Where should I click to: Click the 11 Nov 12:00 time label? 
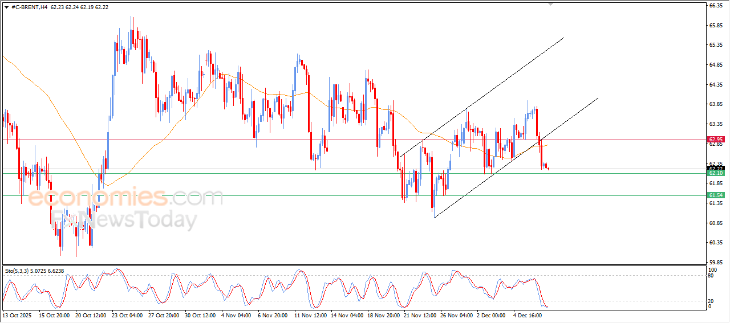(x=310, y=314)
